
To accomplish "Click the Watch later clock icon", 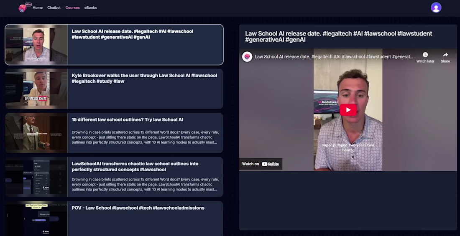I will (x=425, y=55).
